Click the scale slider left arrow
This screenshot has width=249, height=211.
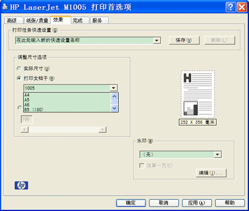coord(24,130)
